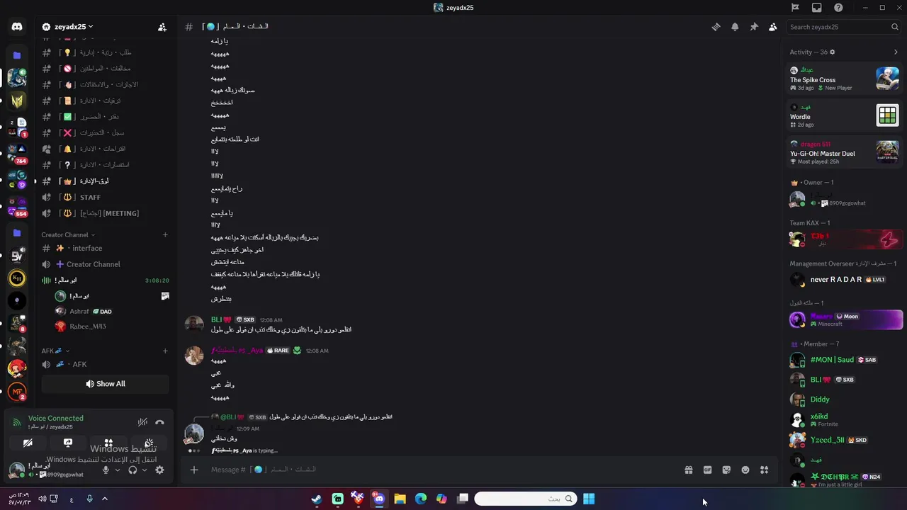
Task: Click the message input field
Action: [439, 470]
